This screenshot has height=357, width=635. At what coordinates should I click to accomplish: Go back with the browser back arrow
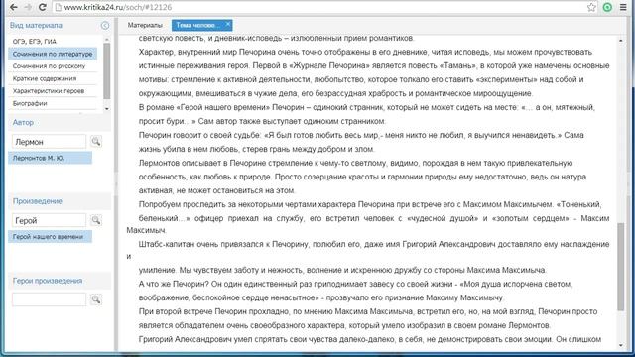pyautogui.click(x=13, y=7)
